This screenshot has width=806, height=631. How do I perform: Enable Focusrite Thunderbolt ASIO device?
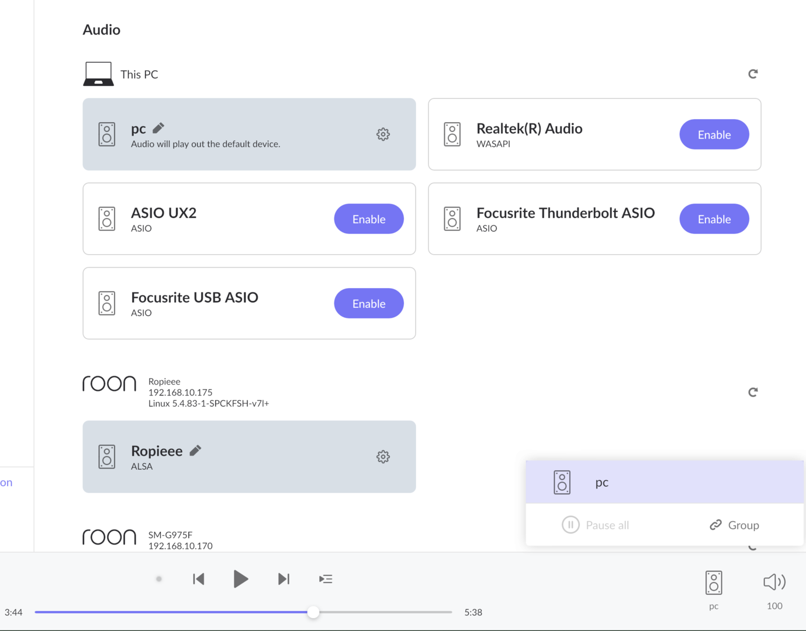[x=714, y=219]
